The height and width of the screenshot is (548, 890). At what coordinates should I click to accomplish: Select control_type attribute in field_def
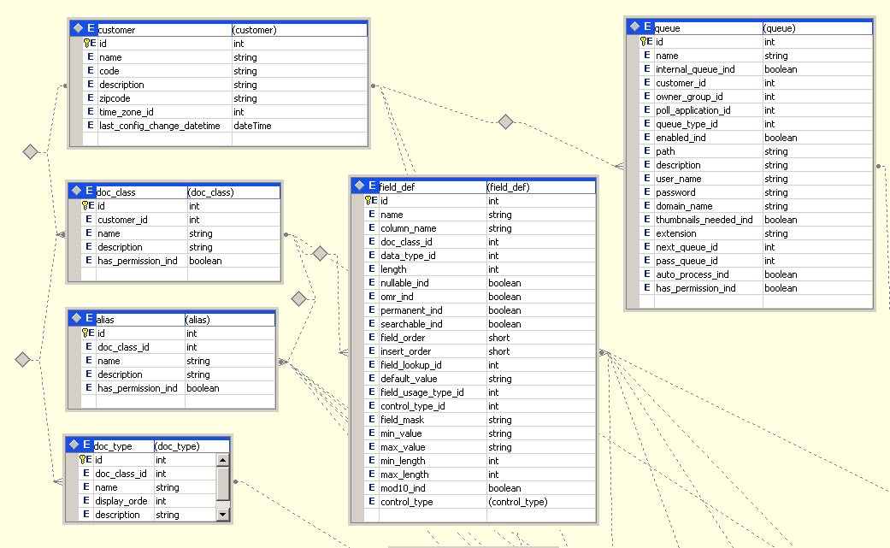pos(427,501)
